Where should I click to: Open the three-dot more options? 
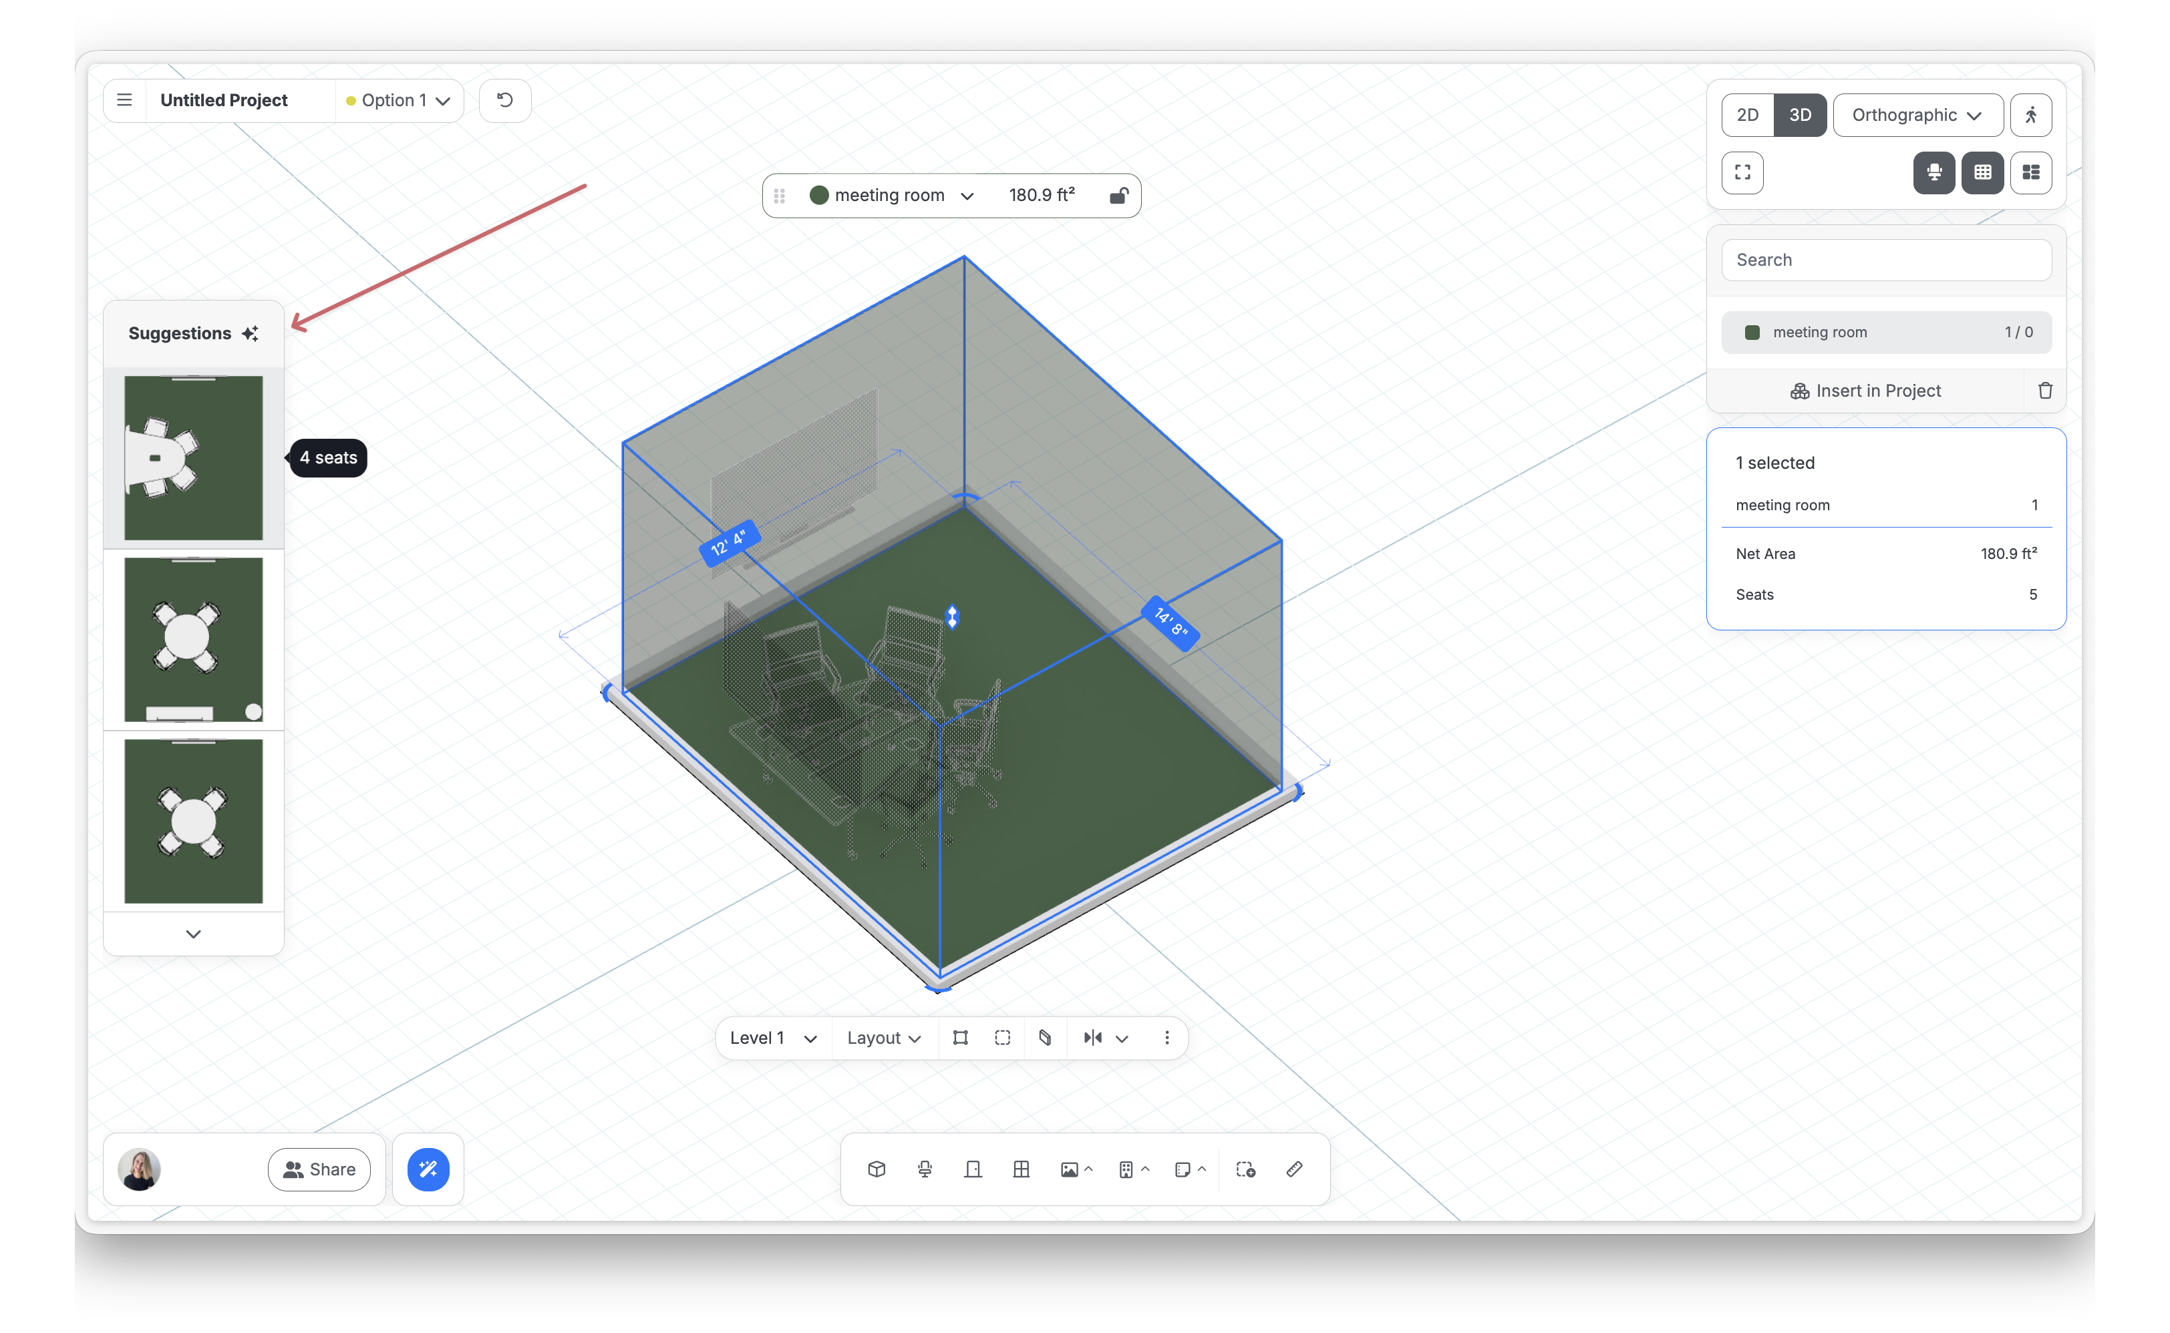tap(1167, 1038)
